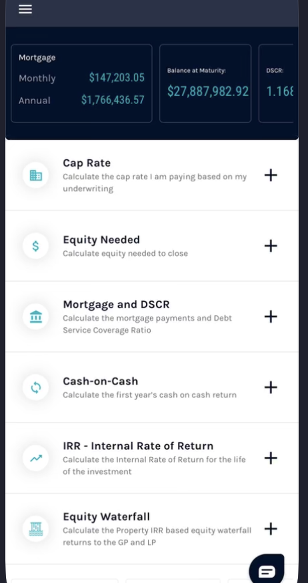This screenshot has height=583, width=308.
Task: Expand the Cash-on-Cash plus sign
Action: coord(271,387)
